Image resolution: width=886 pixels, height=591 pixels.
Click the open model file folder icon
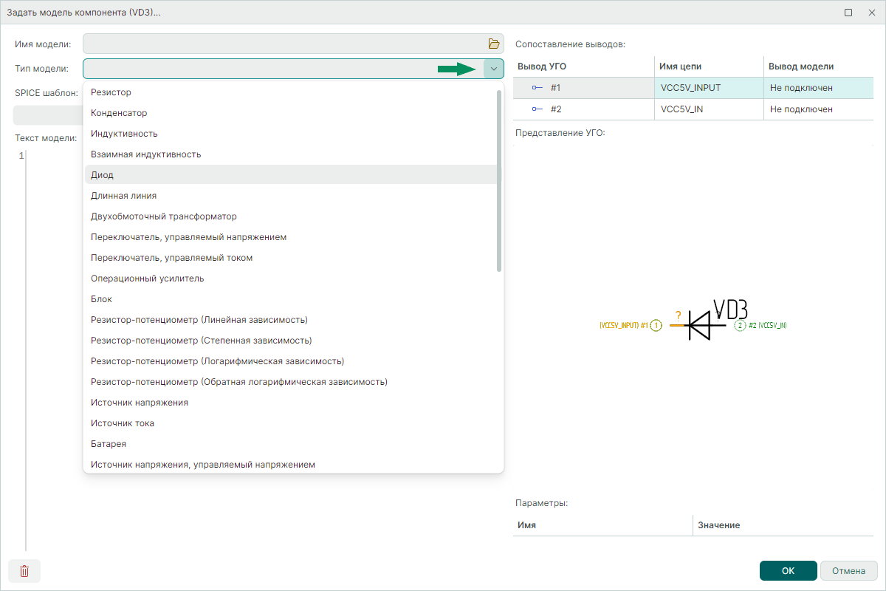493,44
